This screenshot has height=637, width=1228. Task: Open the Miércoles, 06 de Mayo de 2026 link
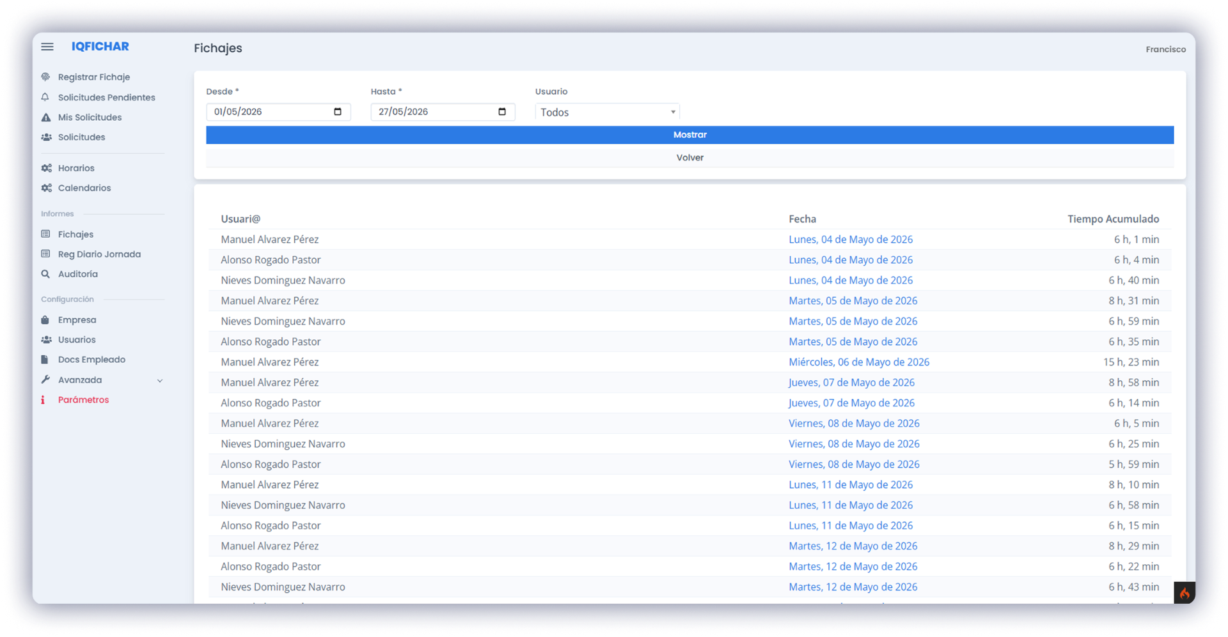[858, 362]
